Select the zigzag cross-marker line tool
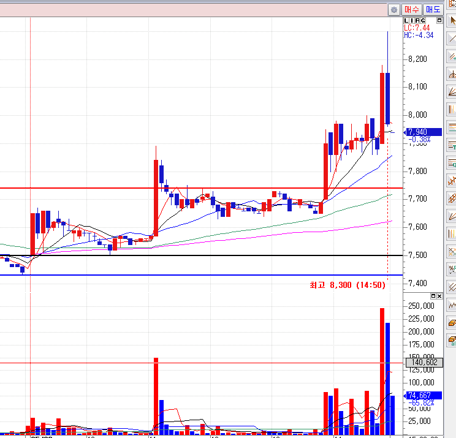Screen dimensions: 456x438 [x=452, y=181]
